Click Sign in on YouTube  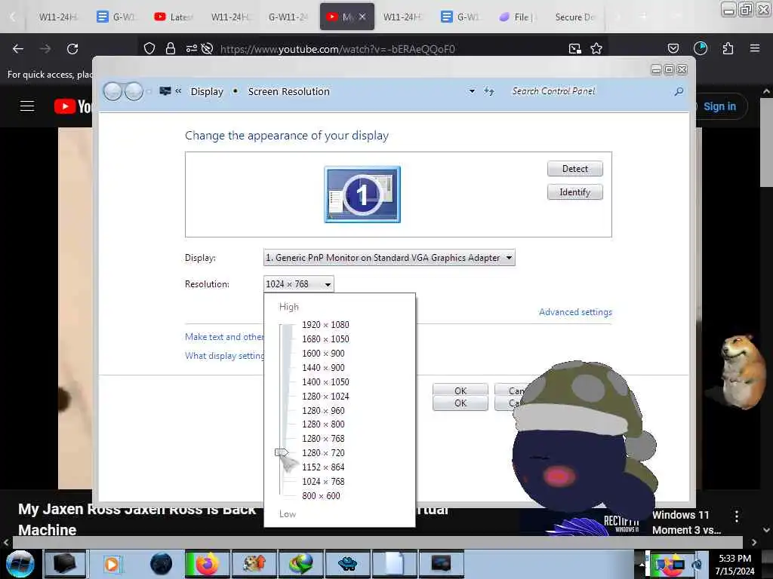point(719,106)
